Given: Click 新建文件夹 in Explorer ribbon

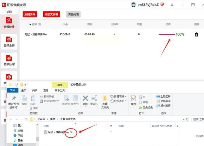Looking at the screenshot, I should coord(105,102).
